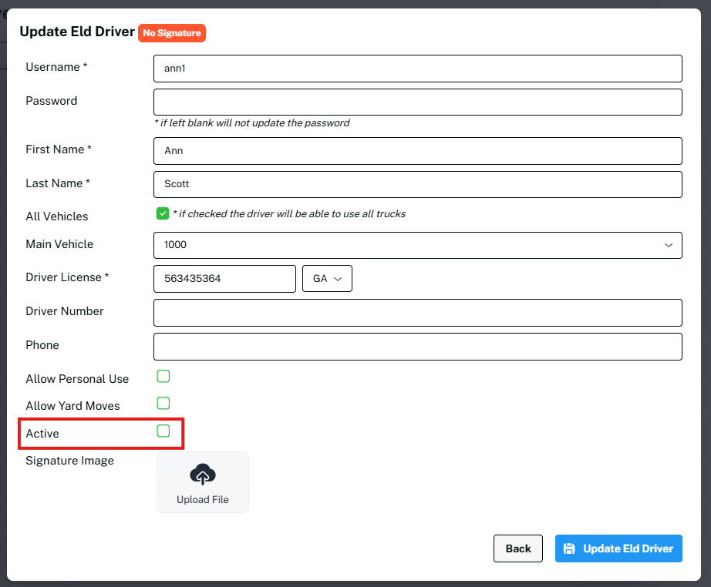Focus the Username field containing ann1

point(417,69)
